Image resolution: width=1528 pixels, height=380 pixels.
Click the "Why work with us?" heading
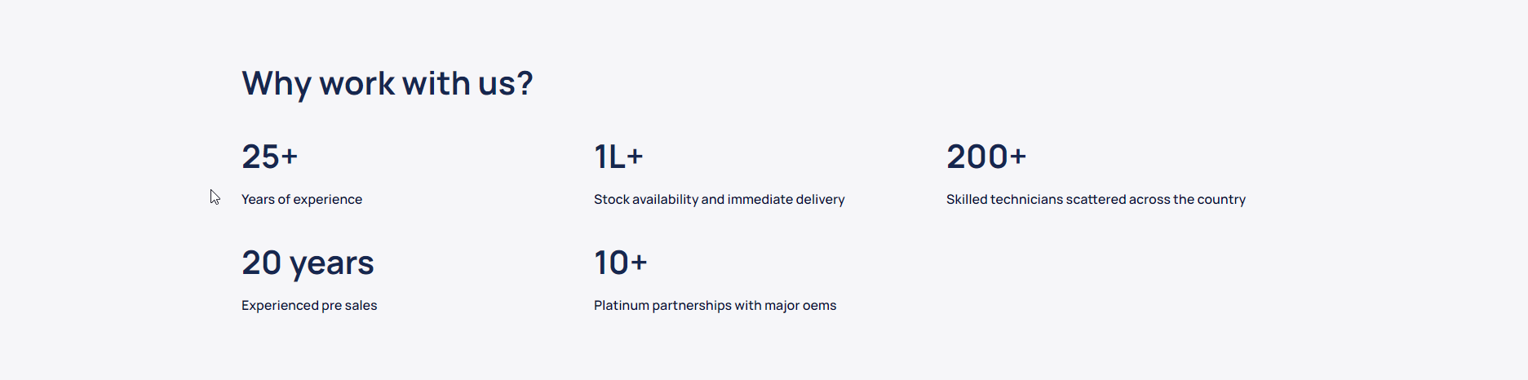(387, 83)
